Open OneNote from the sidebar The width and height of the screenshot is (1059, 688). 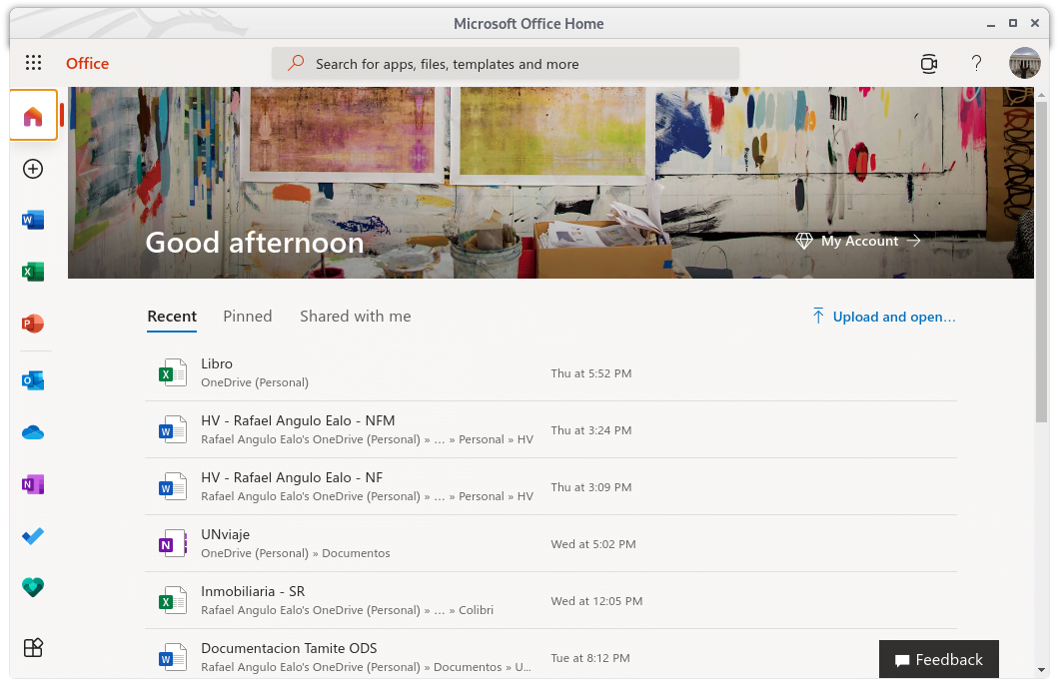33,484
